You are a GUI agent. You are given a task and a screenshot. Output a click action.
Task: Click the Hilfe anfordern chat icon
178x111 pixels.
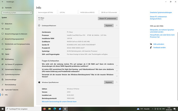(x=151, y=44)
